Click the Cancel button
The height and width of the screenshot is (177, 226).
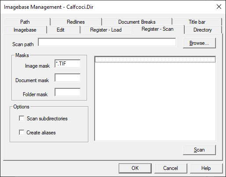(x=171, y=168)
